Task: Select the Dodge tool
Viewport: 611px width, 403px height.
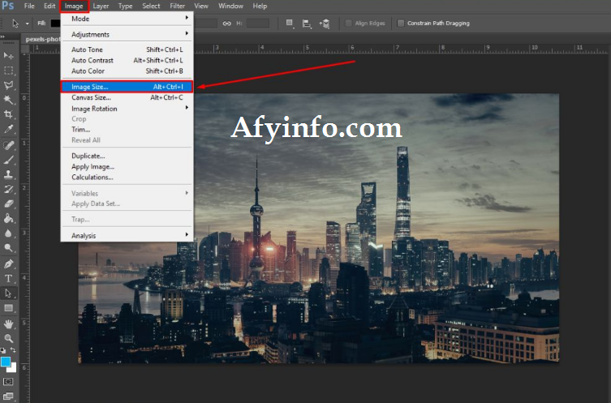Action: coord(9,247)
